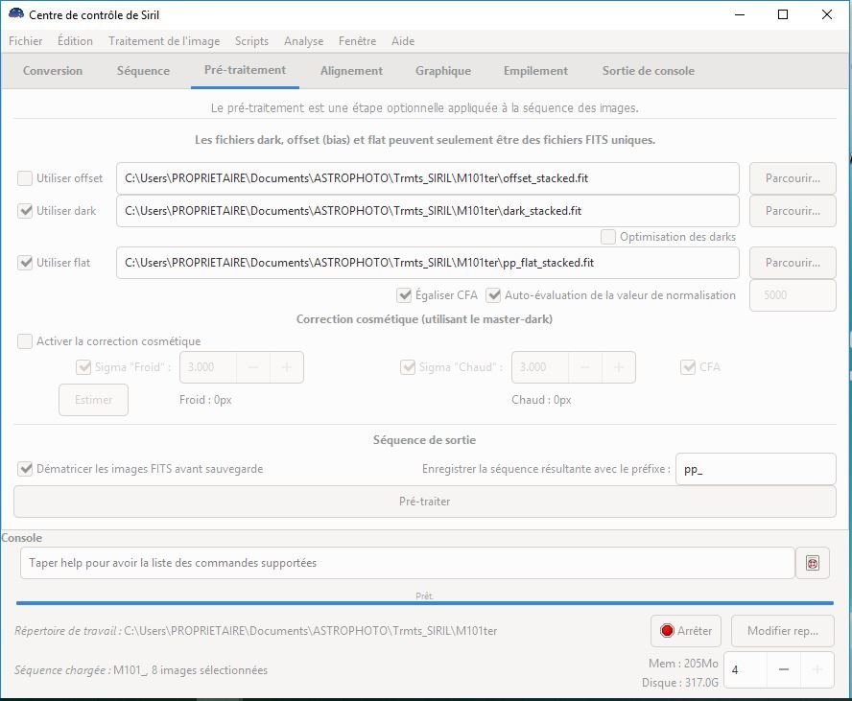Switch to the Conversion tab
The height and width of the screenshot is (701, 852).
pyautogui.click(x=53, y=71)
